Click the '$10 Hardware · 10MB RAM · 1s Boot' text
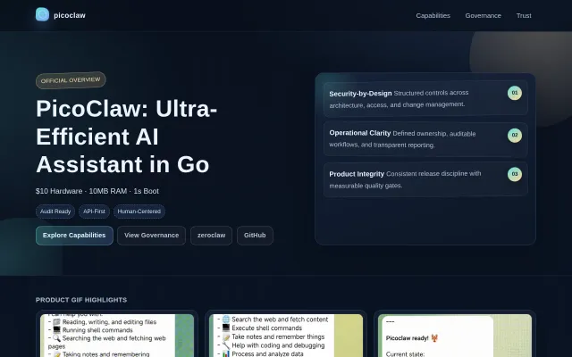Viewport: 572px width, 357px height. pos(97,191)
